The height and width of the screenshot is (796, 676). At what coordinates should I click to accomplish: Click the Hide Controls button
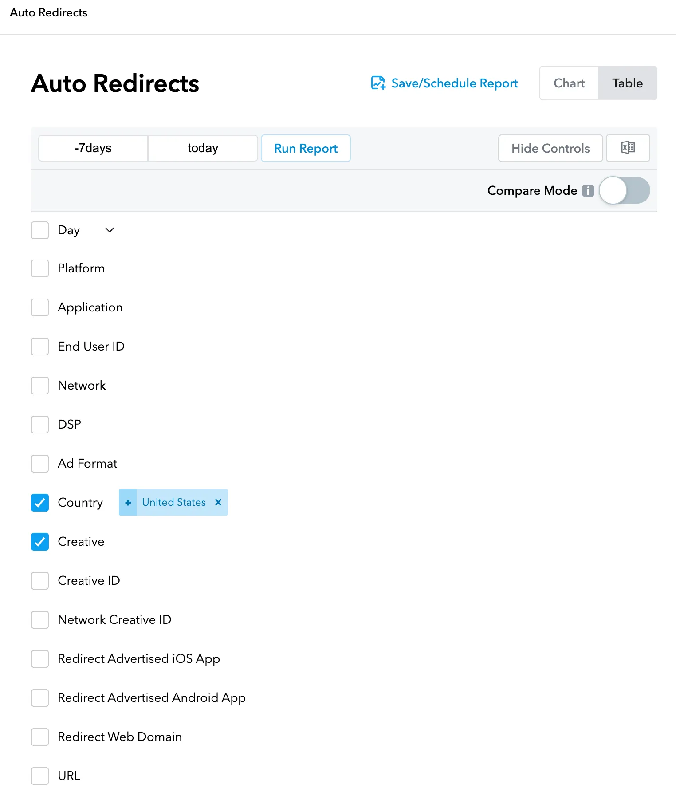pos(550,148)
